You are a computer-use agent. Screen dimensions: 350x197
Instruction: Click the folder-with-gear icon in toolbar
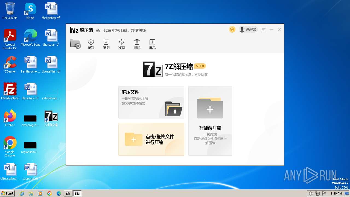click(75, 44)
